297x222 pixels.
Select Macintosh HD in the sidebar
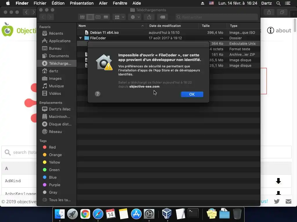(x=57, y=117)
